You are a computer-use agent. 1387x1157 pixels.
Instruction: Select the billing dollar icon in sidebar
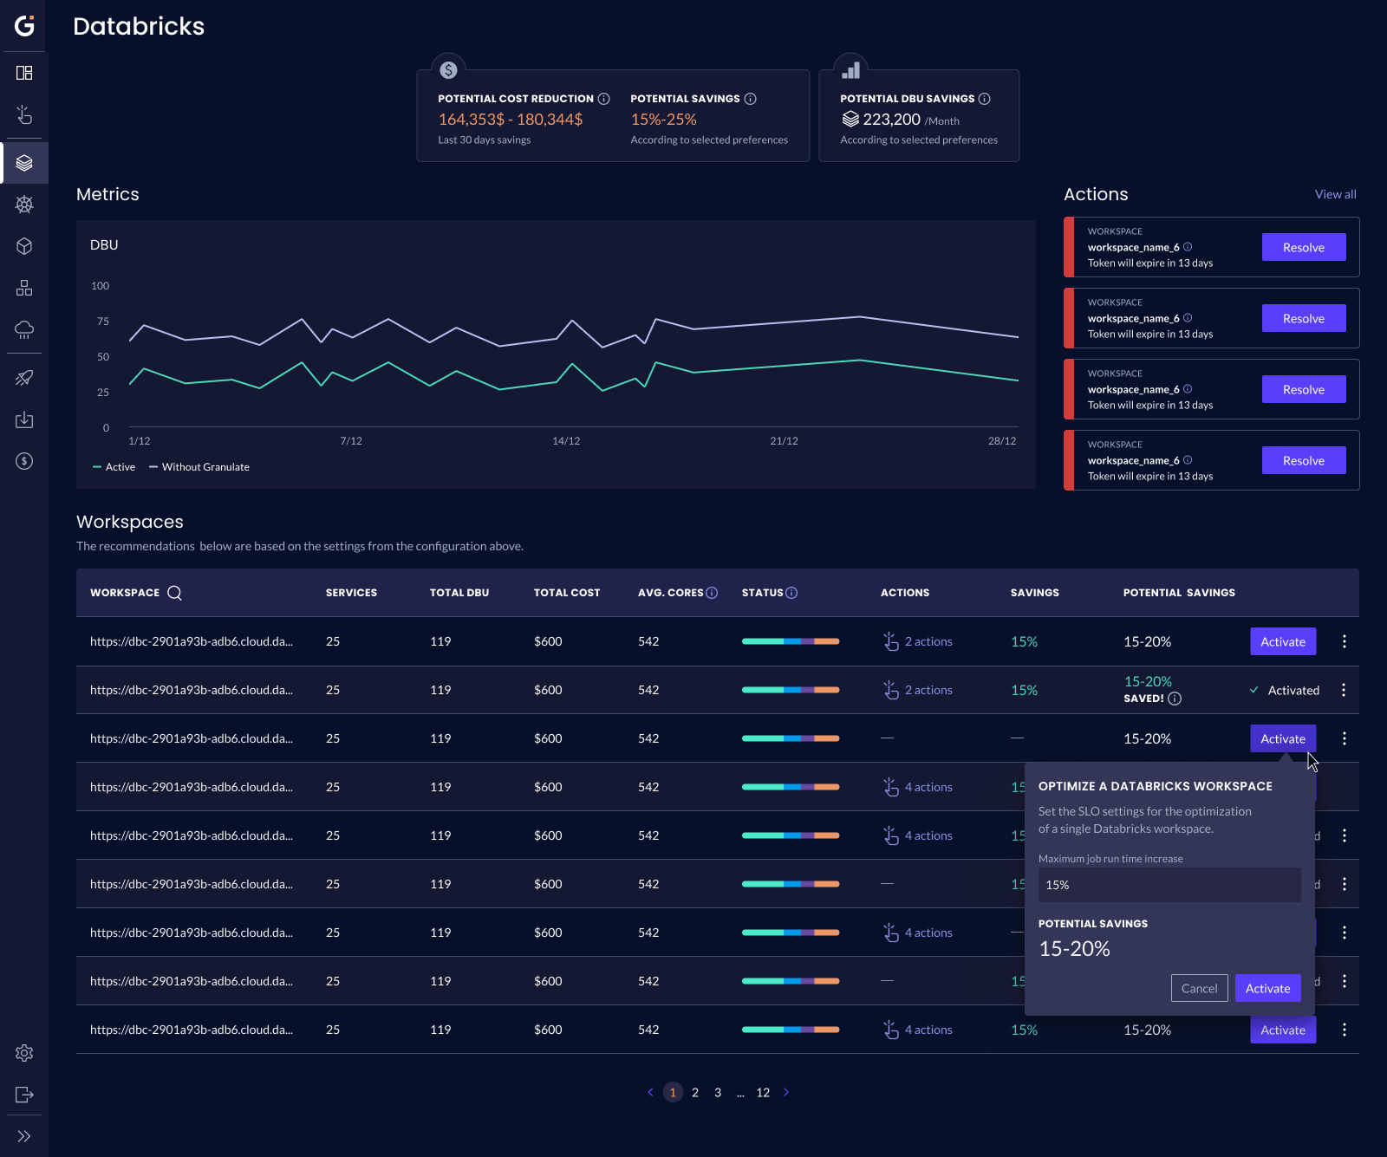23,461
